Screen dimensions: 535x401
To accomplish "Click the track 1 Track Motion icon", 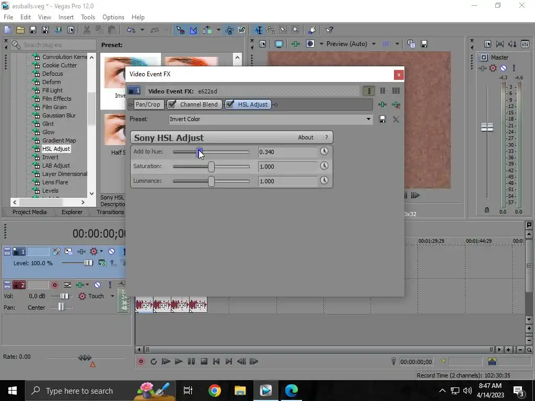I will click(68, 252).
